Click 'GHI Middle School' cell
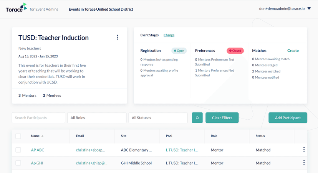Screen dimensions: 318x173 coord(136,163)
